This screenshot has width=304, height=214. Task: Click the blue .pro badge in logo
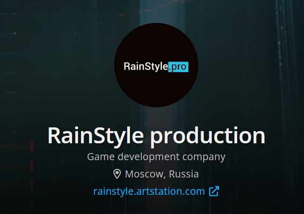coord(178,67)
